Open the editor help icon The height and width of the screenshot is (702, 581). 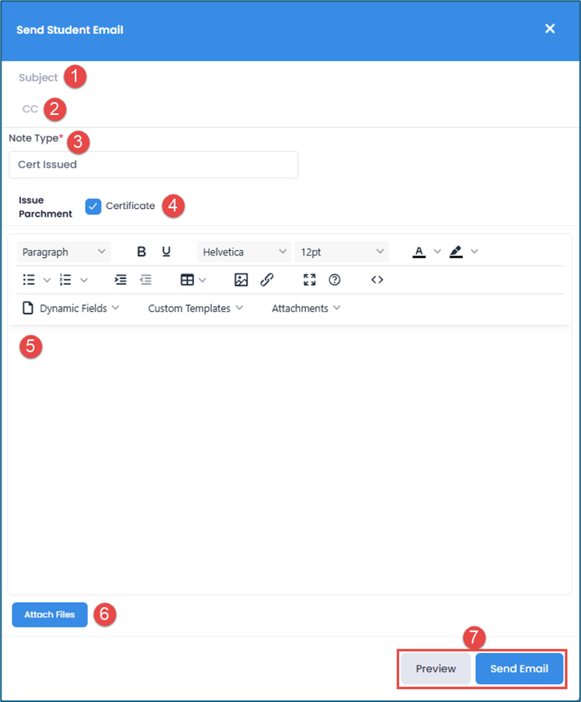click(x=335, y=280)
